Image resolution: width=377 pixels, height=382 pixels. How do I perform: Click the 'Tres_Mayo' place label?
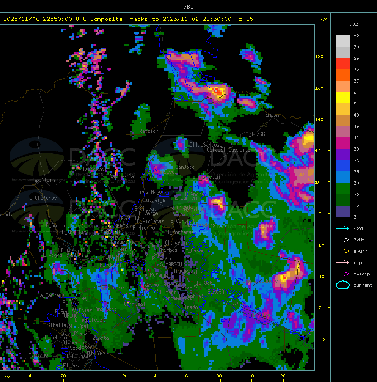pyautogui.click(x=150, y=192)
